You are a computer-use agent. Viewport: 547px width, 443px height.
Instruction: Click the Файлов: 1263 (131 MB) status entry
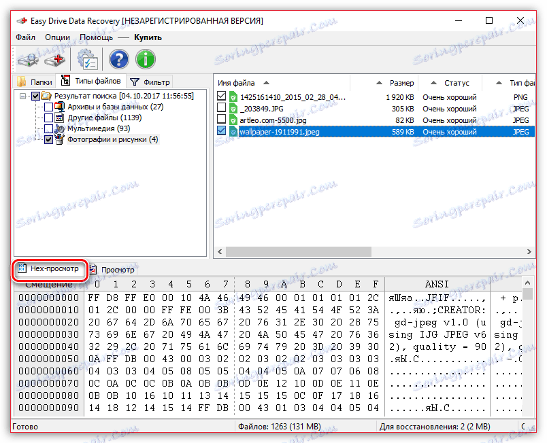(279, 427)
